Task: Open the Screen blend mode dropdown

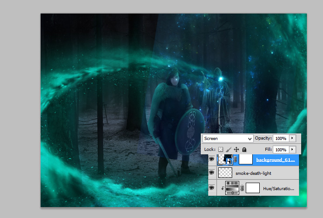Action: 227,139
